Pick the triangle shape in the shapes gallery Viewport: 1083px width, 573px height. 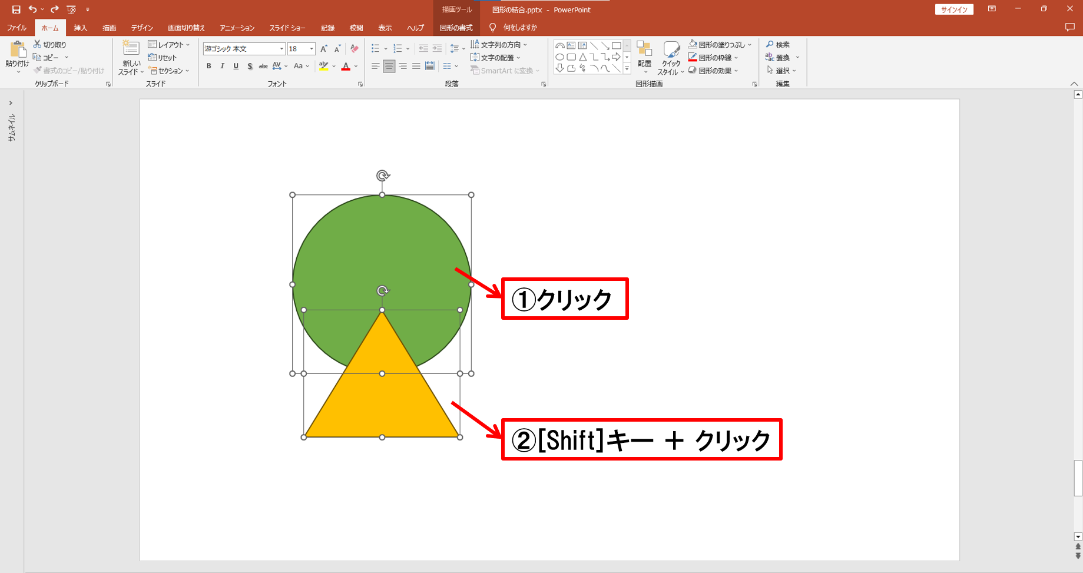click(x=582, y=57)
